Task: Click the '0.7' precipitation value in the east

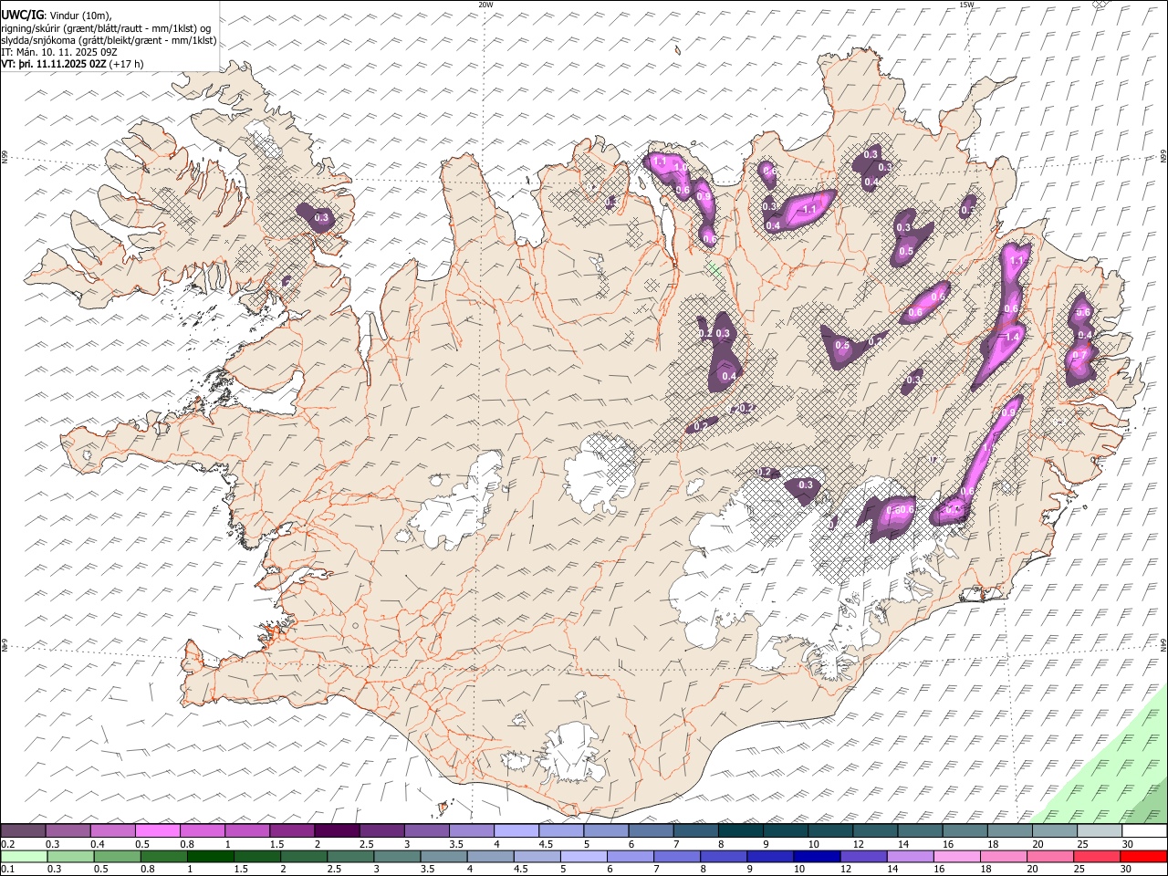Action: [1079, 355]
